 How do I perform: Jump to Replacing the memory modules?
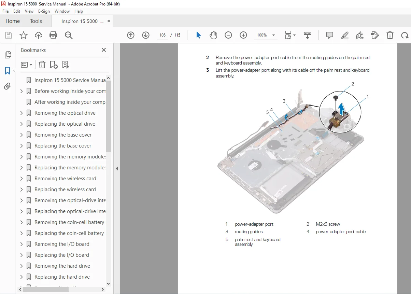[x=70, y=168]
